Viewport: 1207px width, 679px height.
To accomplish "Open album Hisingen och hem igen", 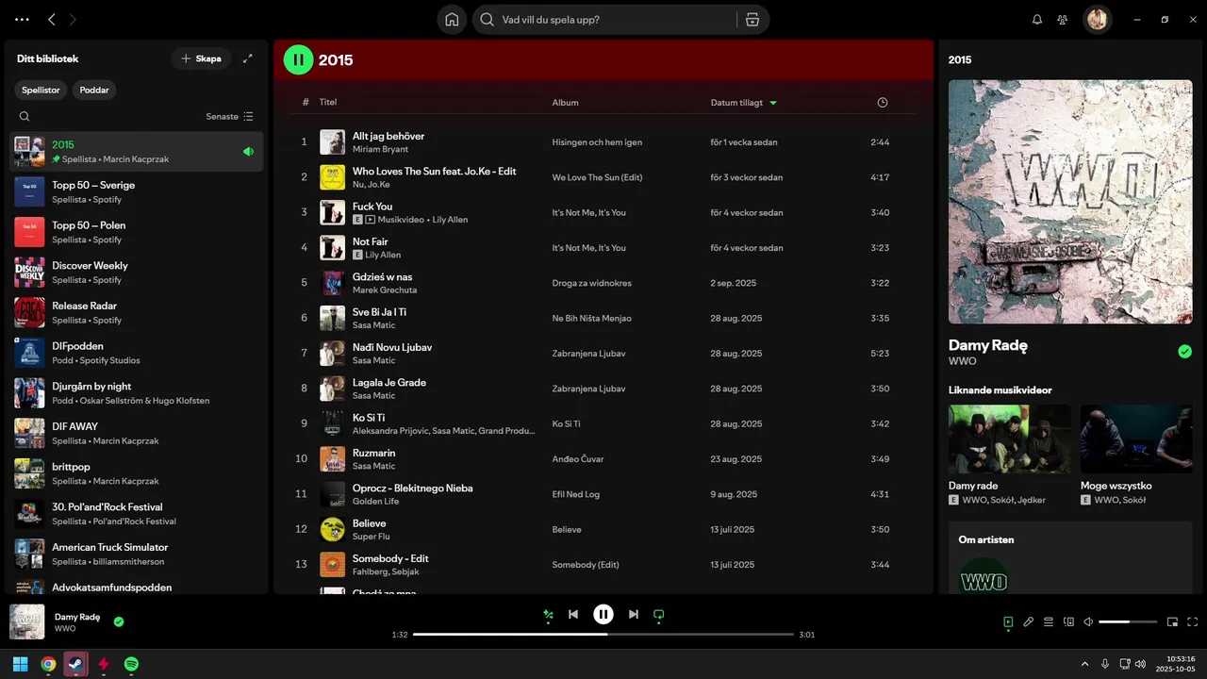I will (x=597, y=142).
